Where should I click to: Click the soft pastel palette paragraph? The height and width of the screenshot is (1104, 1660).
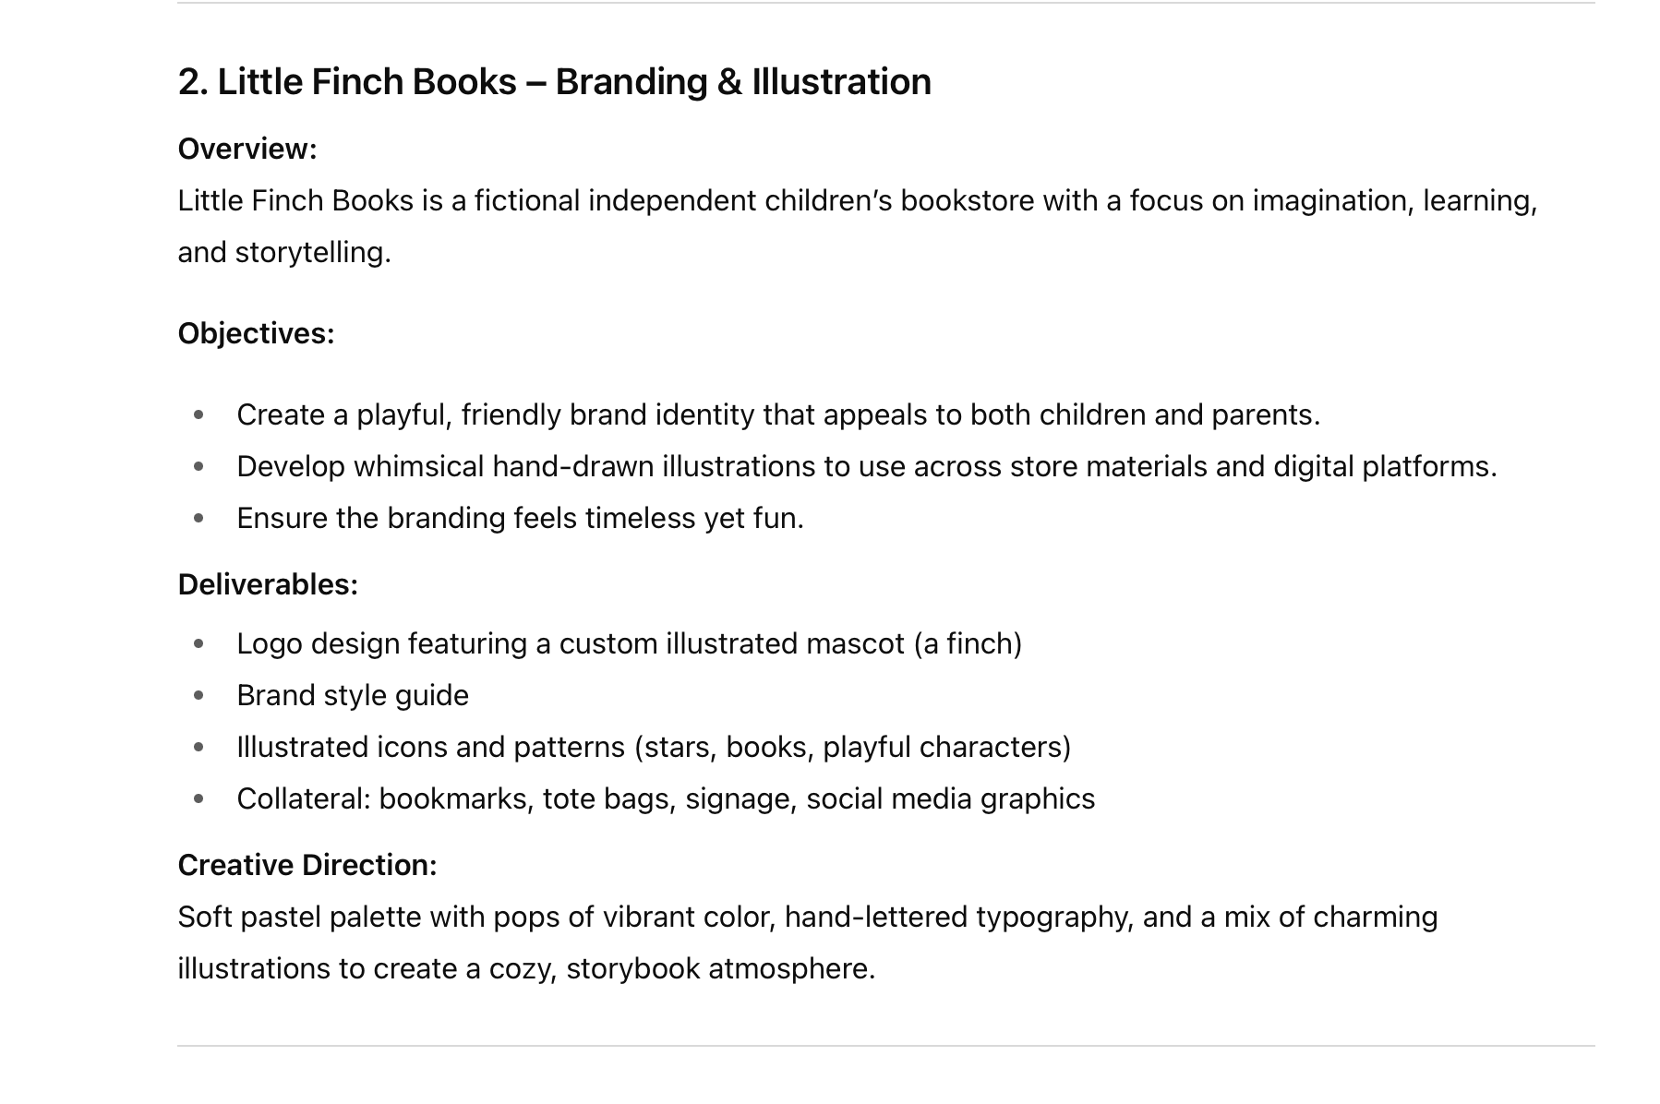pyautogui.click(x=807, y=918)
